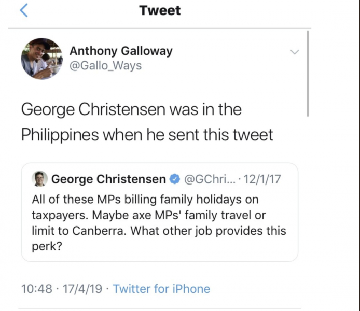Screen dimensions: 360x311
Task: Click the Tweet title in the header
Action: (x=160, y=11)
